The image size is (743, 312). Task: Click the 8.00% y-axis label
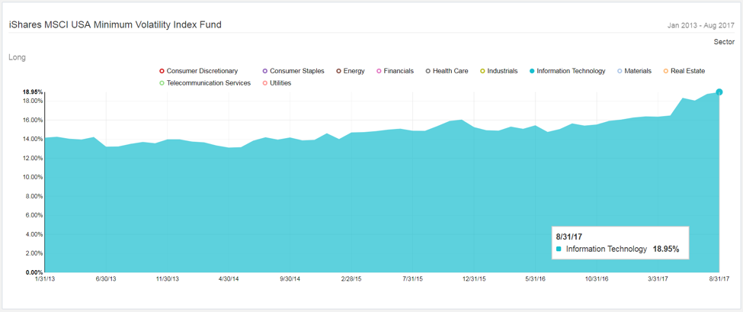coord(34,196)
